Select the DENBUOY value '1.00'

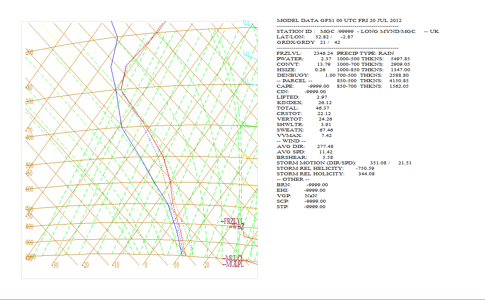tap(330, 75)
